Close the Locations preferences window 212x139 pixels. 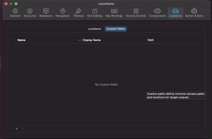click(6, 4)
